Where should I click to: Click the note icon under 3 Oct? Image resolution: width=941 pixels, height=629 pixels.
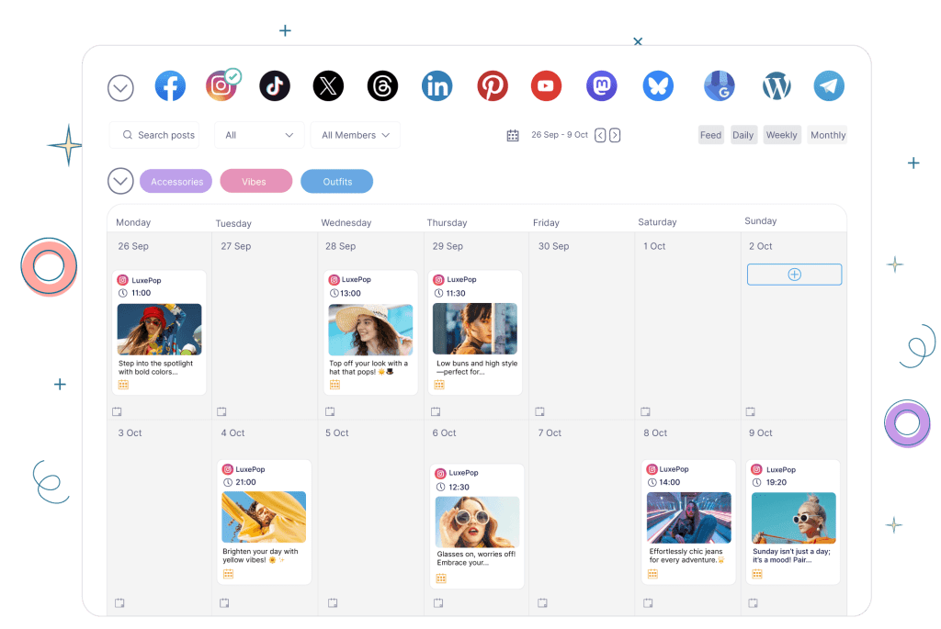click(119, 602)
